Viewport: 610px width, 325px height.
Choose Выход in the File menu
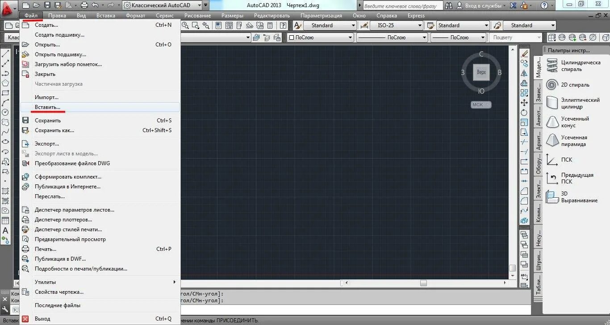(100, 319)
